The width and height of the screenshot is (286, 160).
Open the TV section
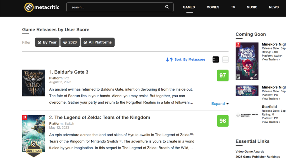coord(233,7)
